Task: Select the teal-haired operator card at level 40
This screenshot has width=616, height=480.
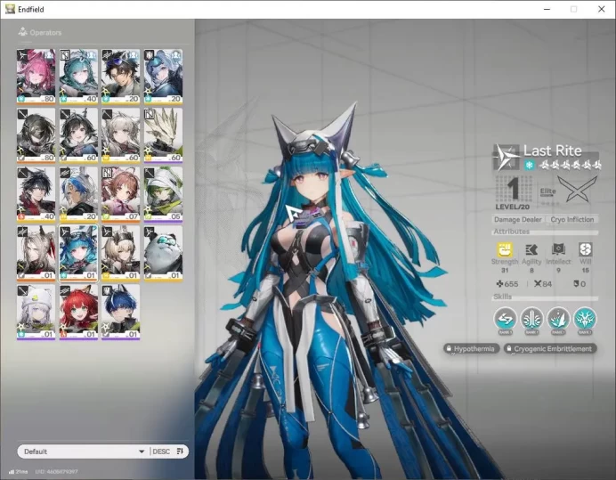Action: [78, 77]
